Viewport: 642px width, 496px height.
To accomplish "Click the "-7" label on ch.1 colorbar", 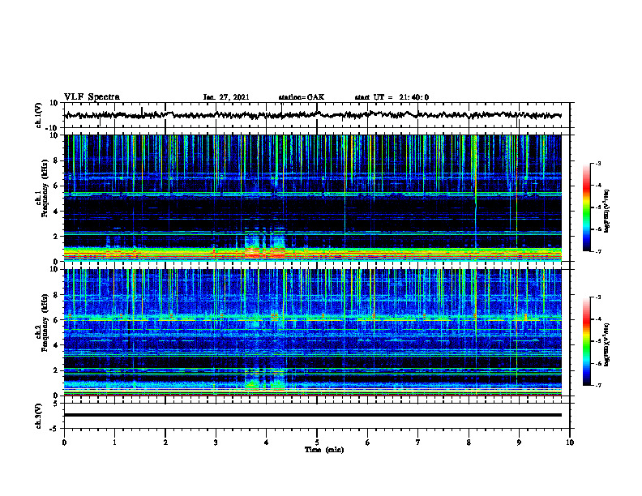I will [597, 251].
